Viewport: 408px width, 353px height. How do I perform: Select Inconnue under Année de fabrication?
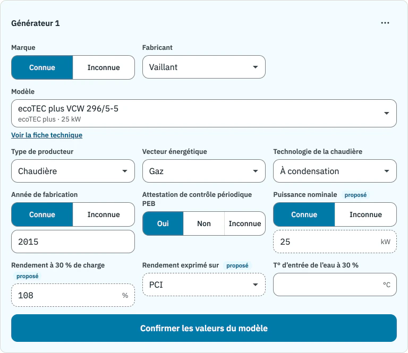pos(104,214)
